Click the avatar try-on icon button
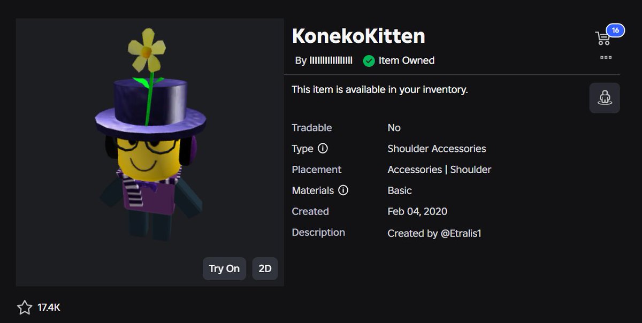The width and height of the screenshot is (642, 323). (x=605, y=98)
